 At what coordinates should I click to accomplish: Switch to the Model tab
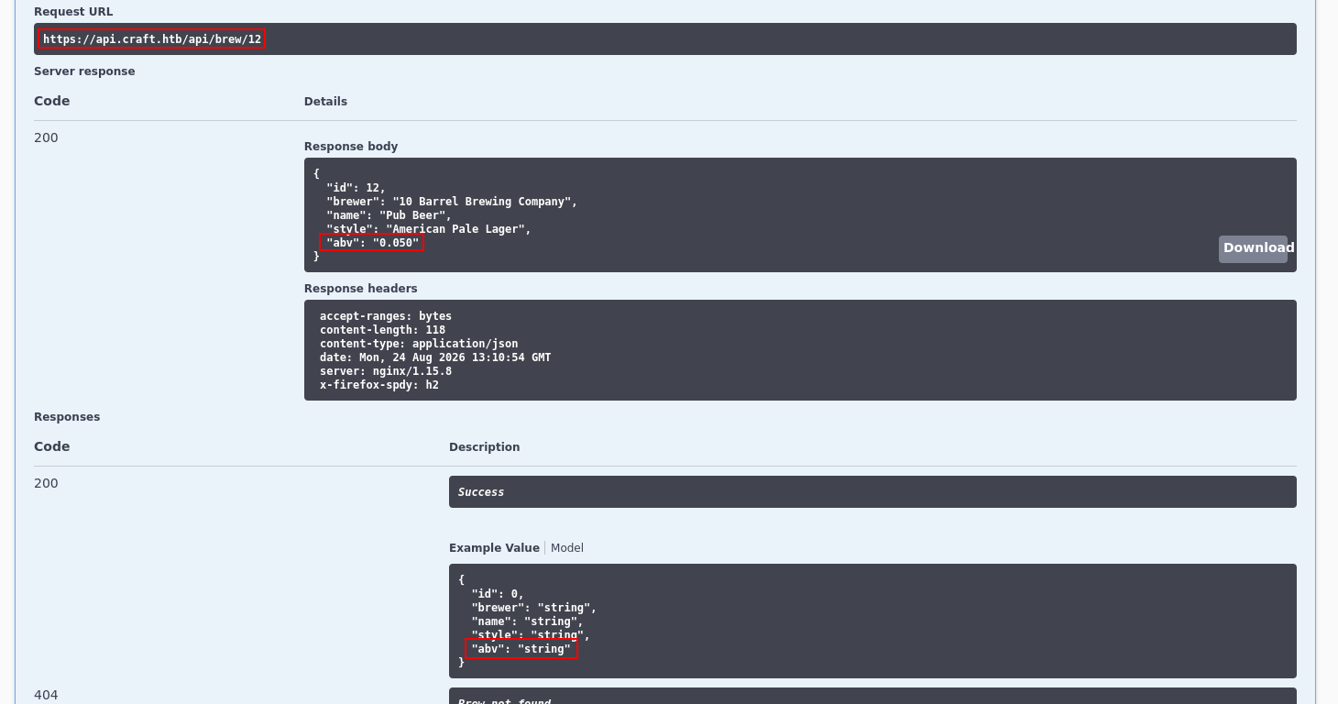[566, 548]
